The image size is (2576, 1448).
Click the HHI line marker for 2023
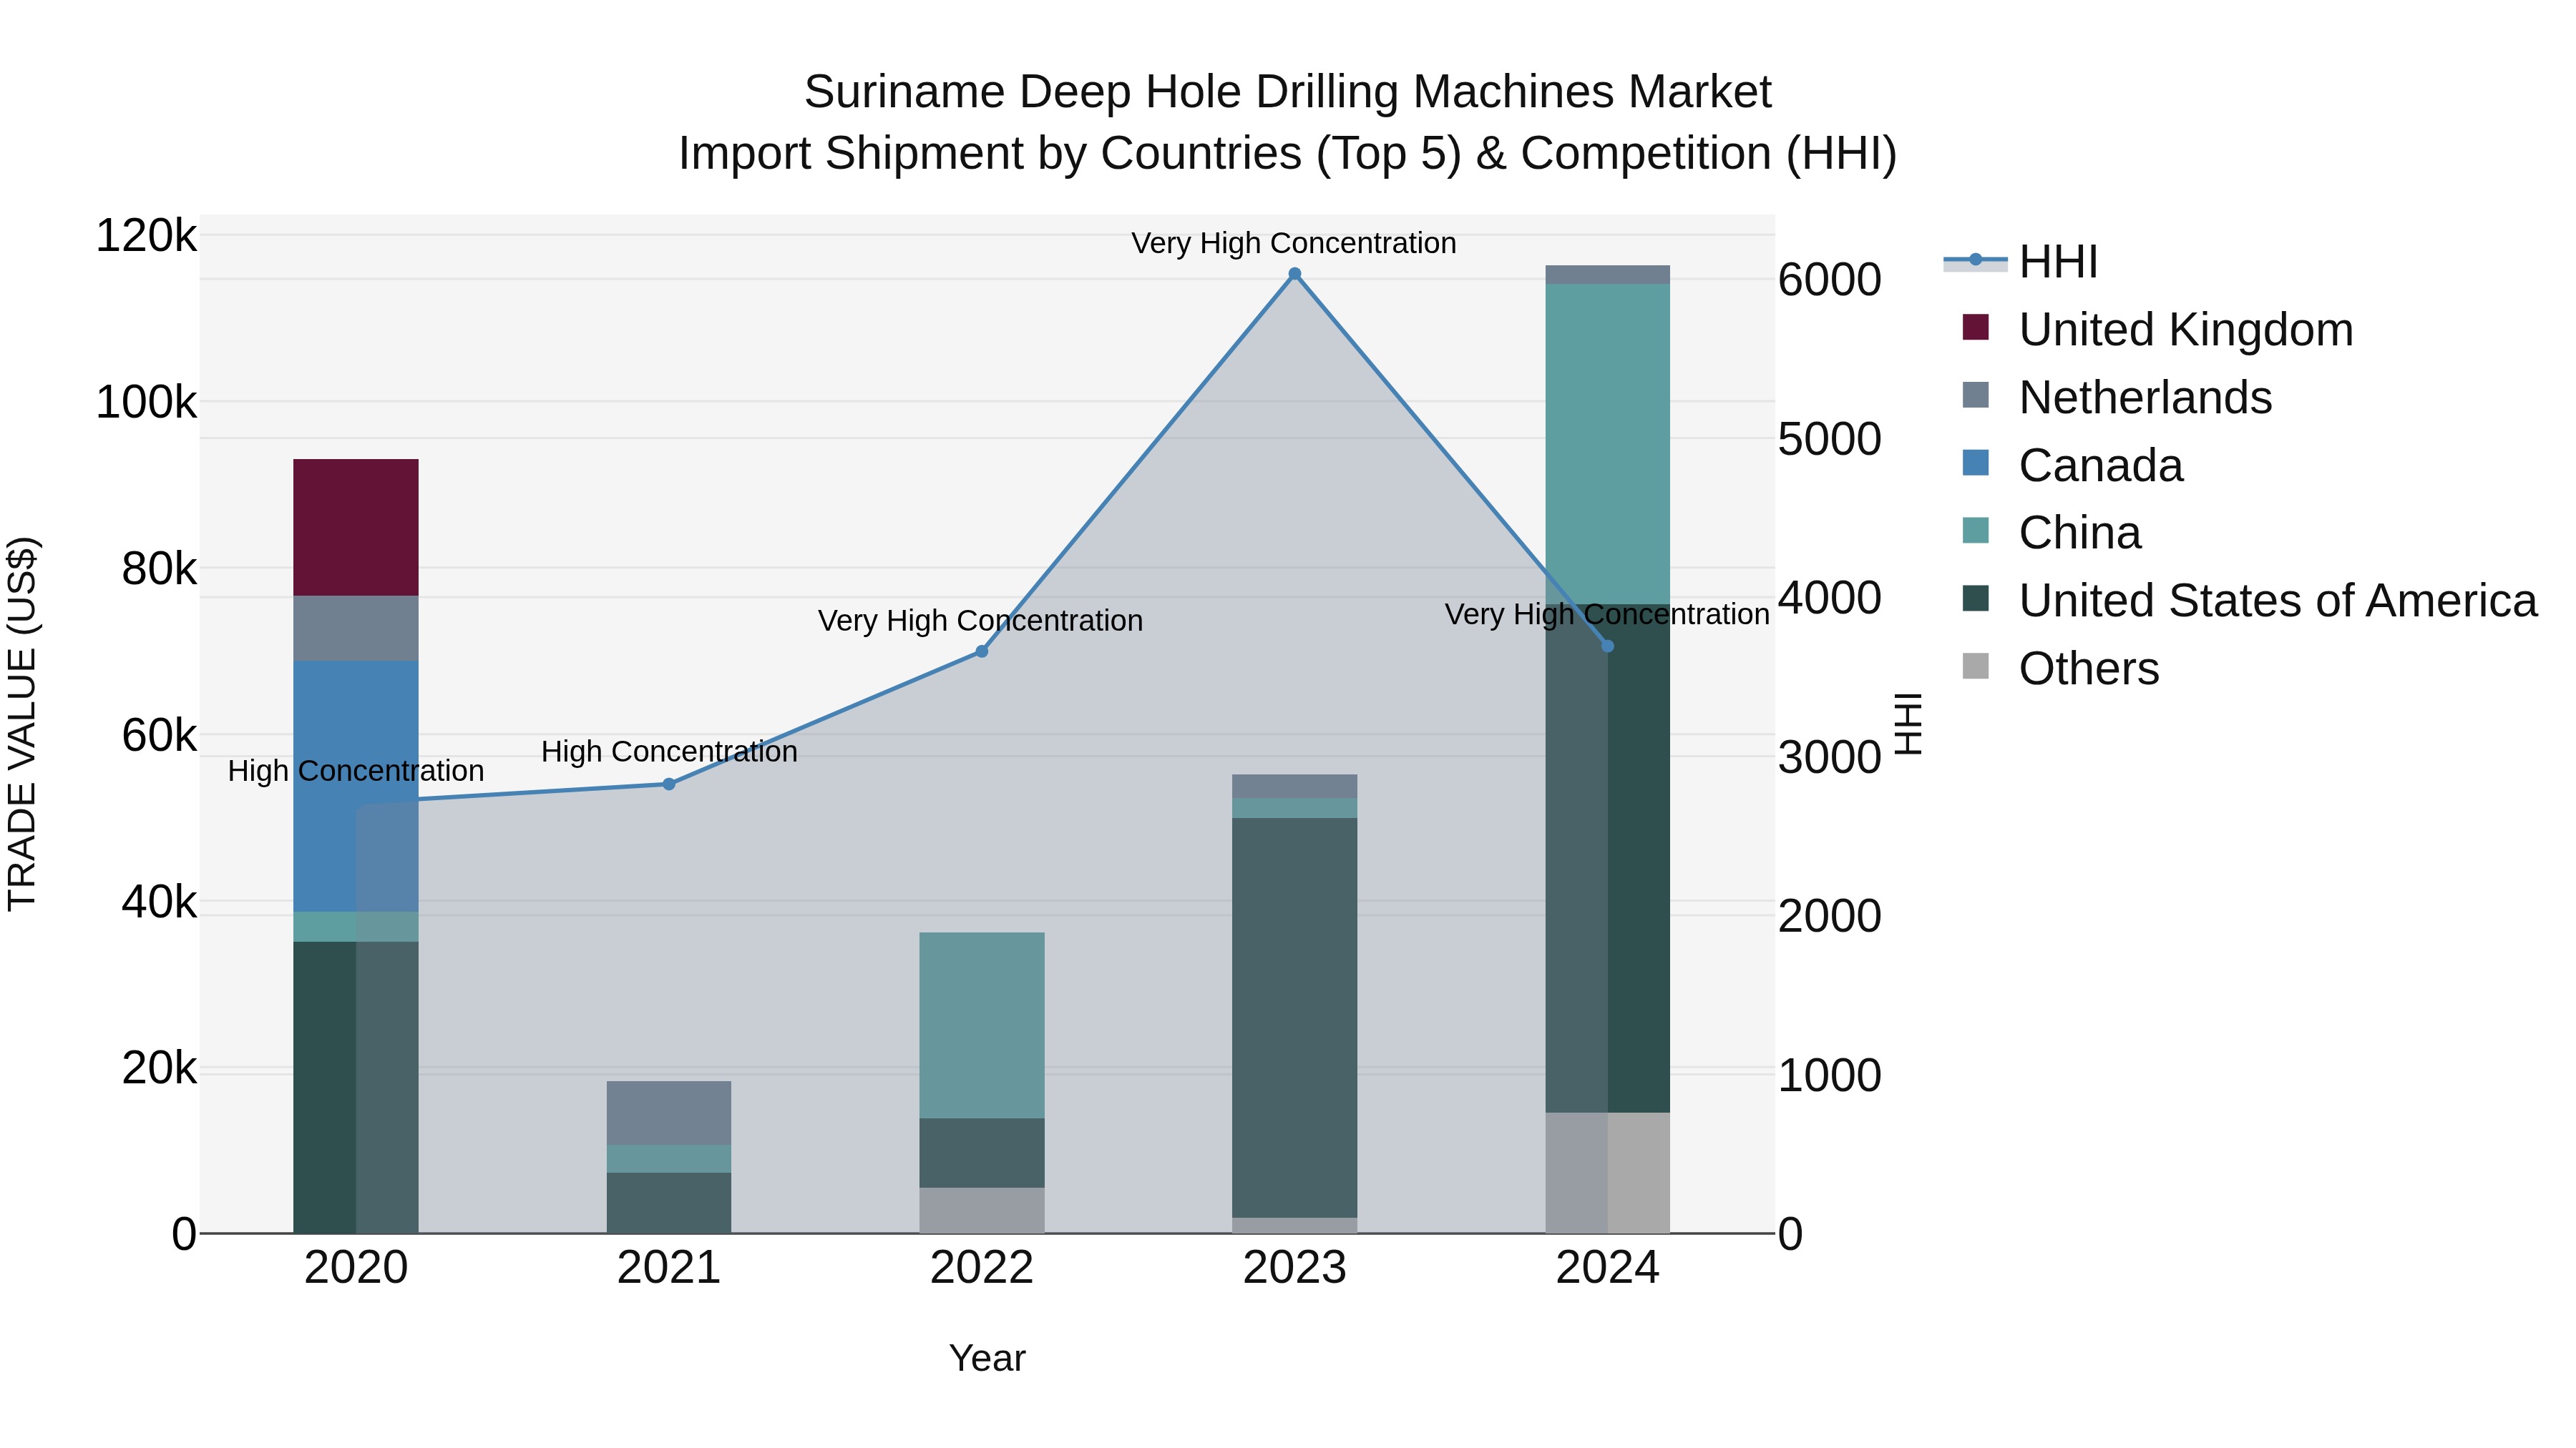point(1294,274)
